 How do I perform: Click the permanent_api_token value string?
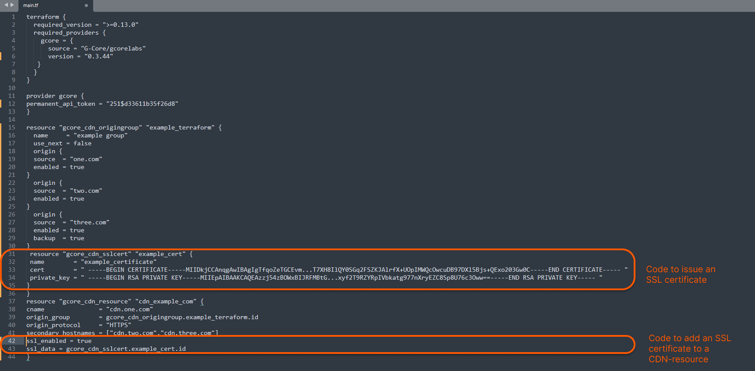[142, 104]
